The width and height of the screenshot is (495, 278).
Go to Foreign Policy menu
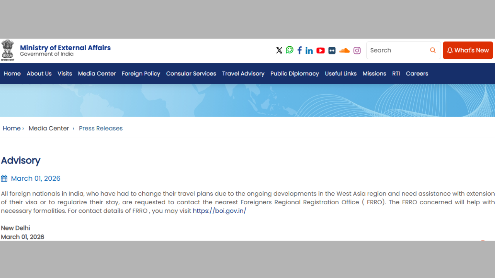(x=141, y=74)
